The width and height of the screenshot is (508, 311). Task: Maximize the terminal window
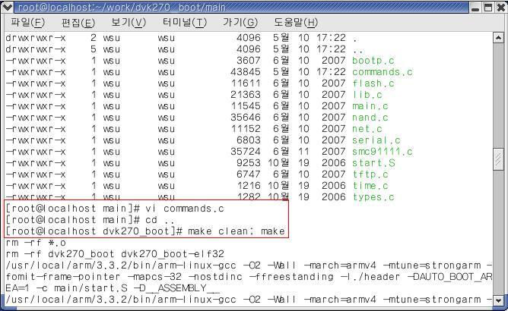click(x=488, y=7)
